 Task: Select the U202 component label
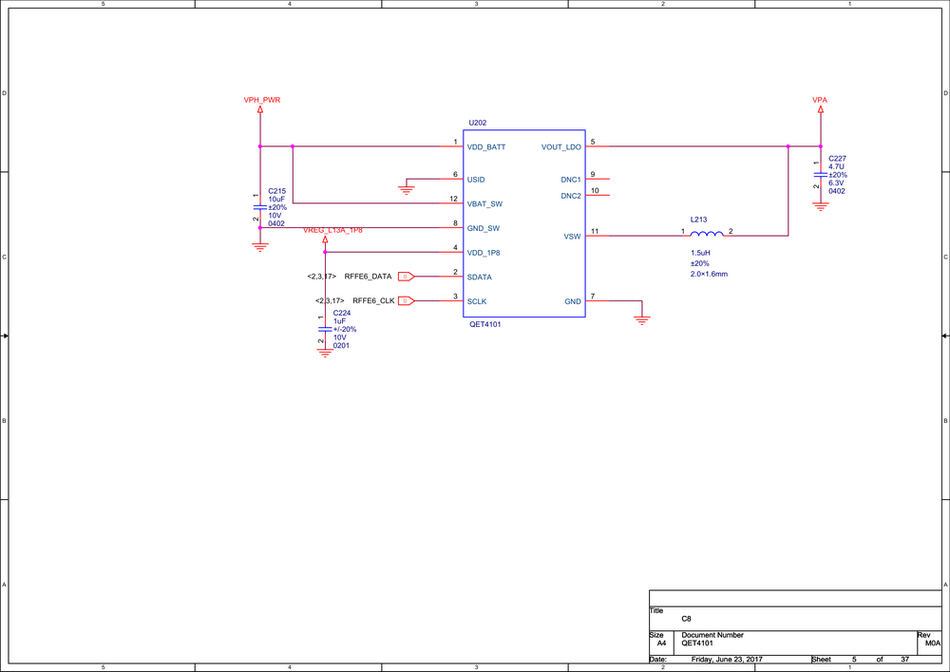478,123
